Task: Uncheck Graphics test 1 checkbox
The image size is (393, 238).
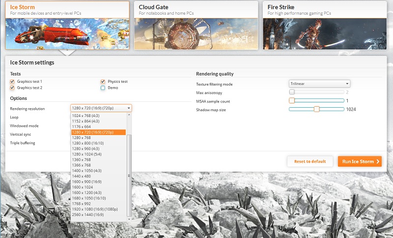Action: 12,82
